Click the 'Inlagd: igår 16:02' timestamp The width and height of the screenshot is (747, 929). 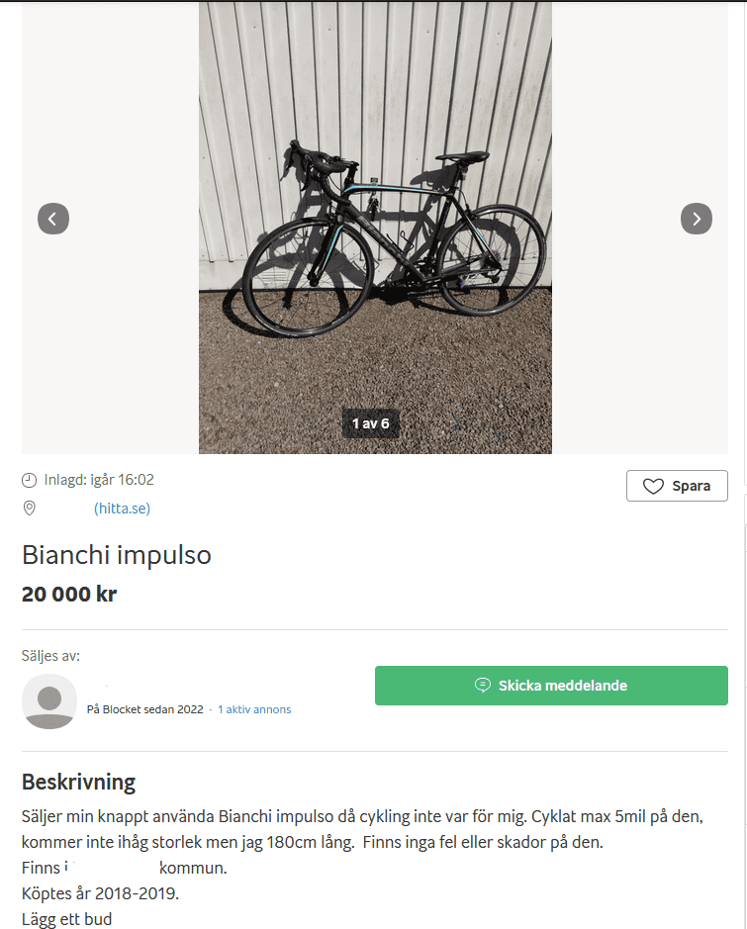(99, 480)
